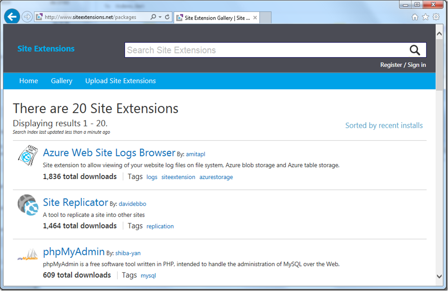Open Azure Web Site Logs Browser title
The image size is (448, 291).
coord(109,153)
